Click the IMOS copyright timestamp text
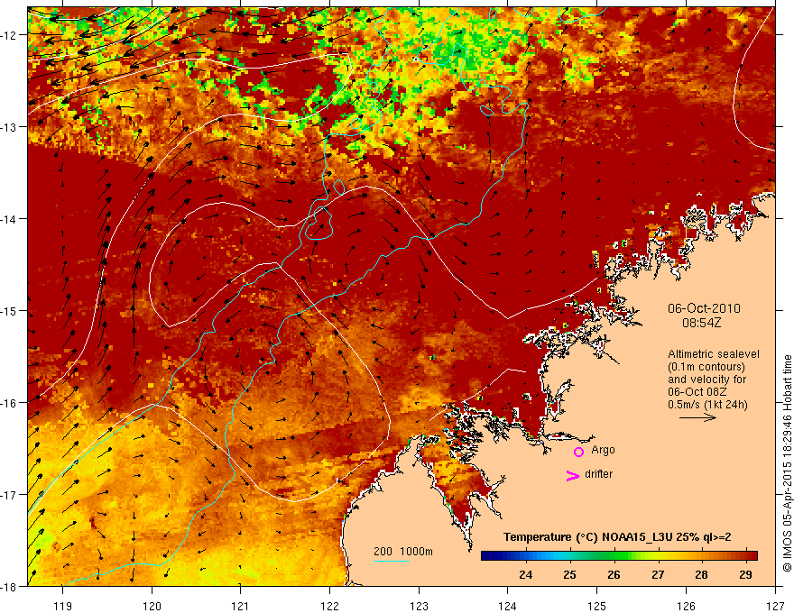Viewport: 794px width, 613px height. coord(787,463)
